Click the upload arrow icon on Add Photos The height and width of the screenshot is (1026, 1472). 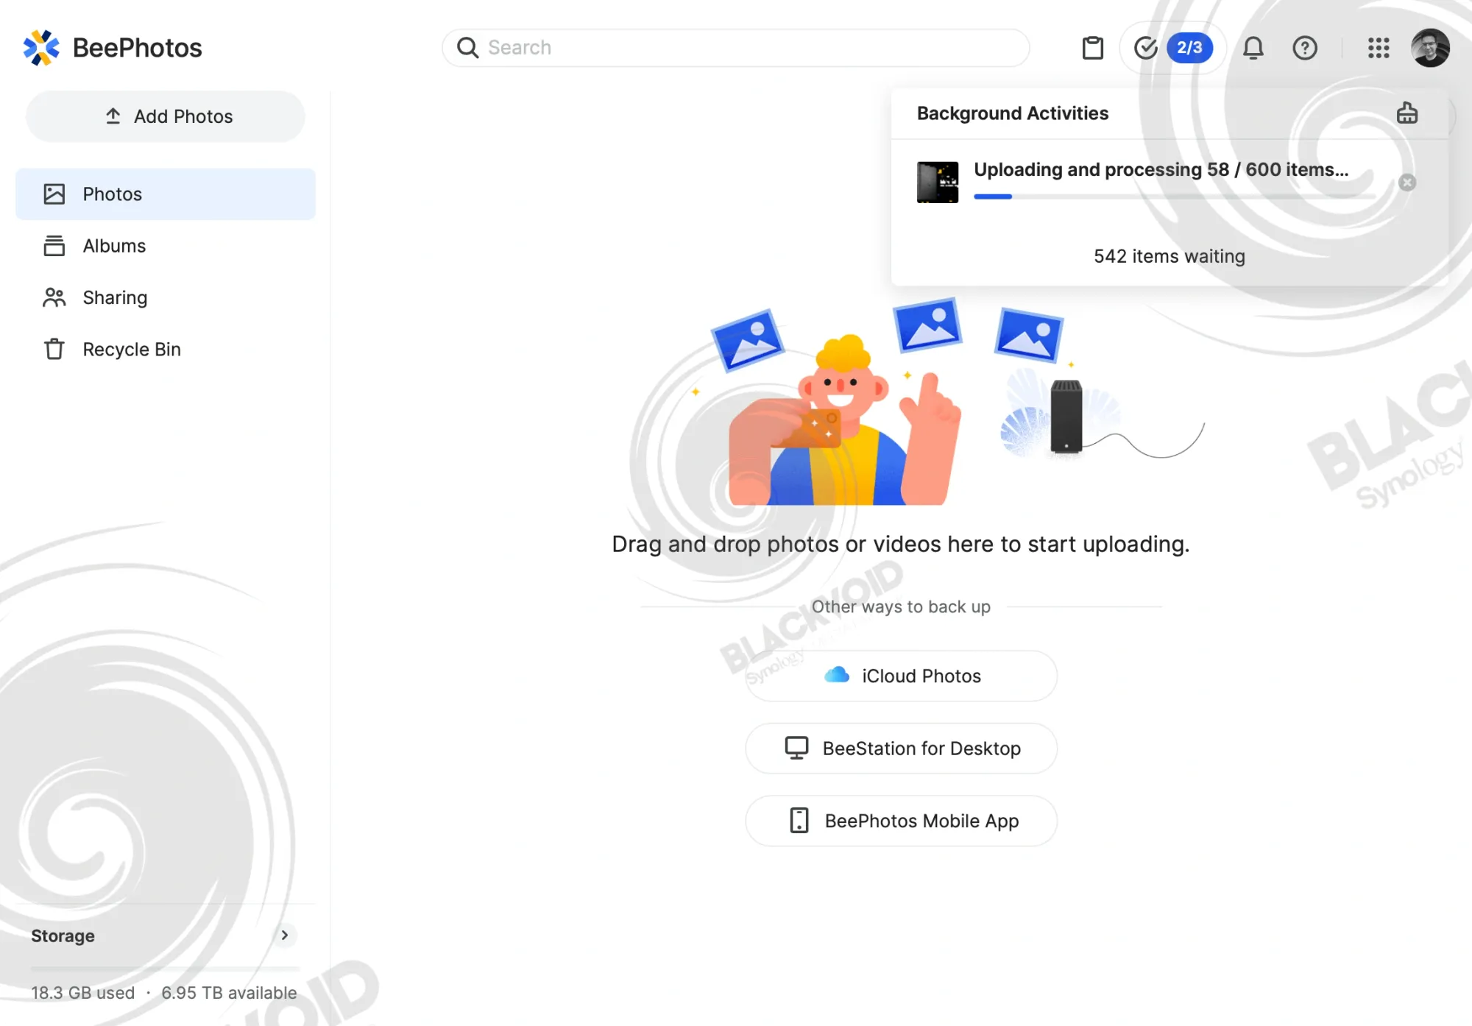pos(113,116)
